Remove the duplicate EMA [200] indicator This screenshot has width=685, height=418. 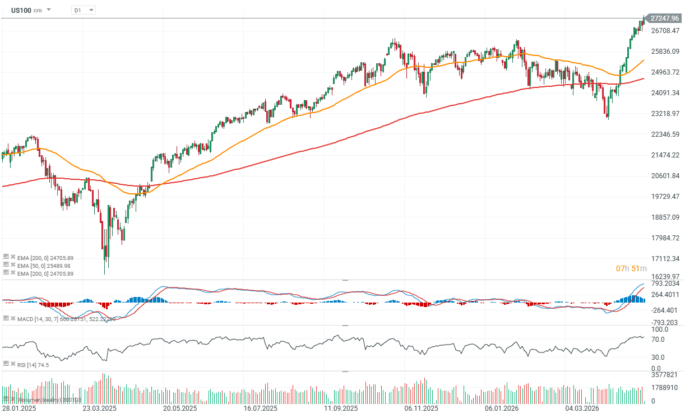click(x=13, y=271)
